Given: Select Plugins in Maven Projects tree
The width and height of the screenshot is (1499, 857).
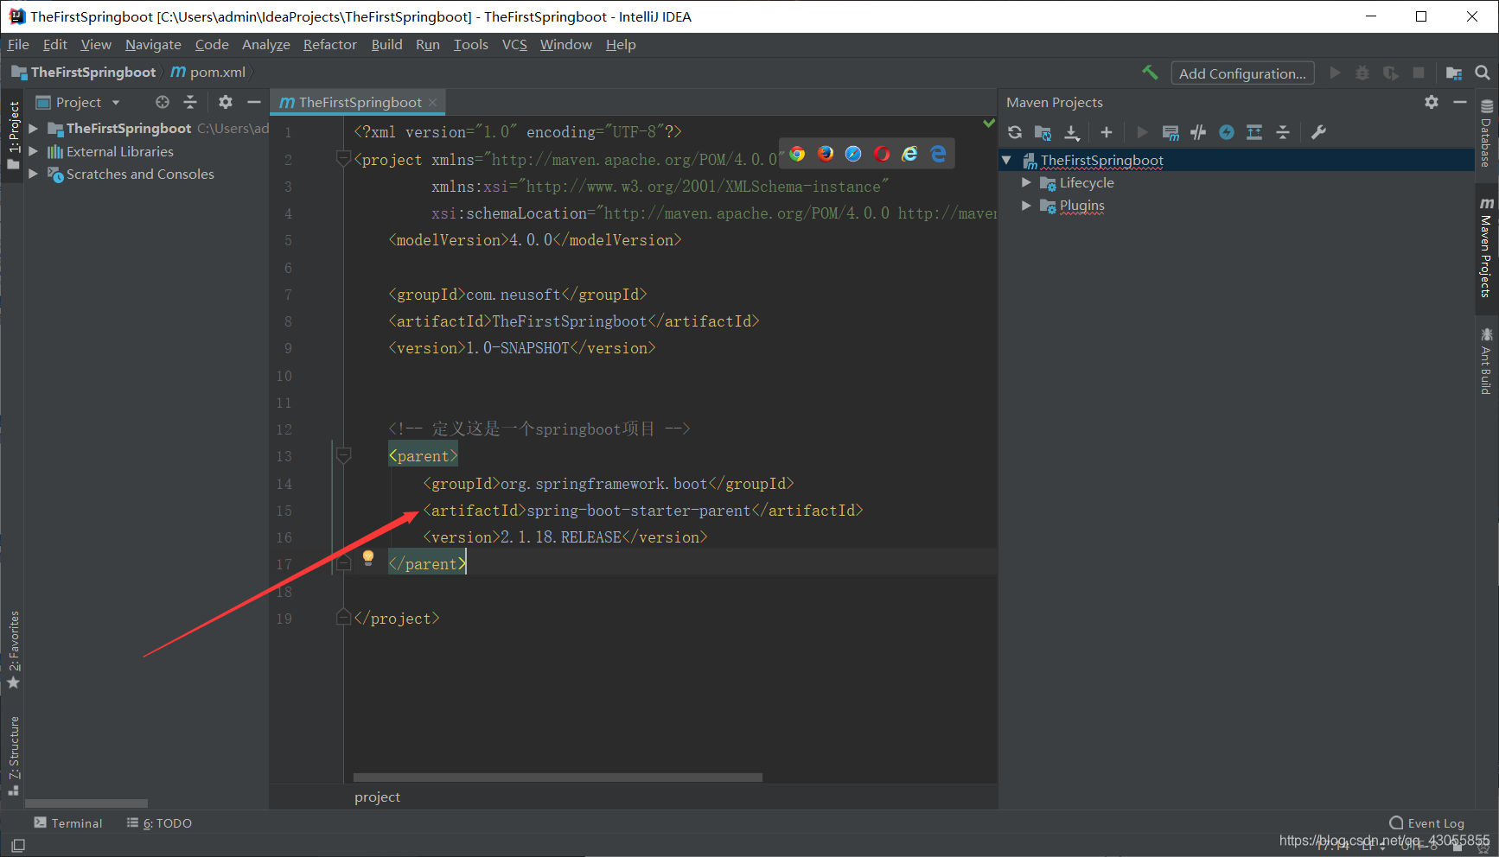Looking at the screenshot, I should point(1082,206).
